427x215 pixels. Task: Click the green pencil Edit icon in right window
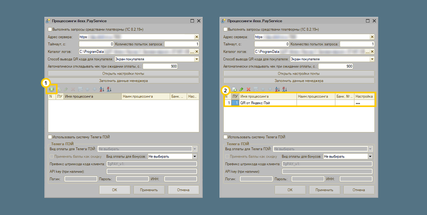pos(241,90)
